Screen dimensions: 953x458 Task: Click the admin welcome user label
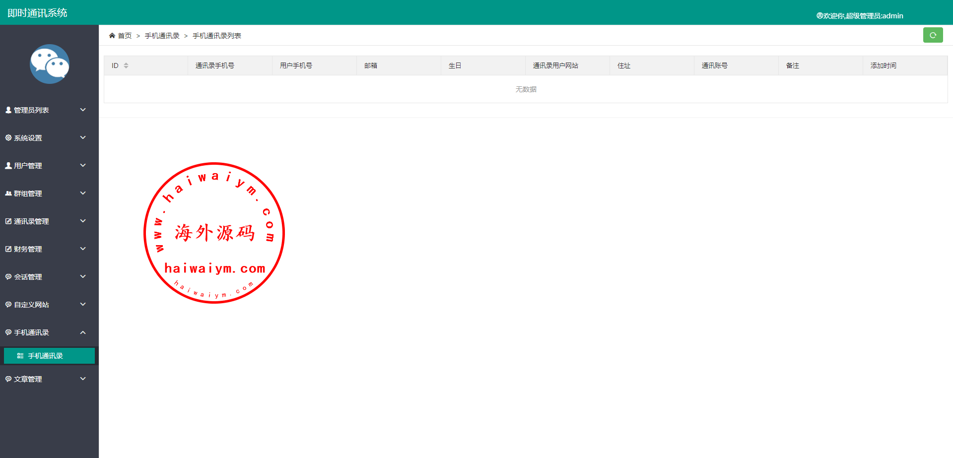(860, 16)
